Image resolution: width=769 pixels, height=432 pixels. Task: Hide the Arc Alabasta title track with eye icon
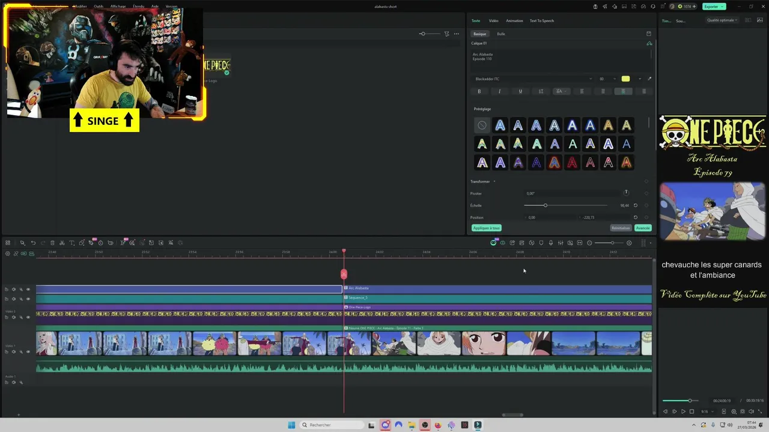[28, 289]
